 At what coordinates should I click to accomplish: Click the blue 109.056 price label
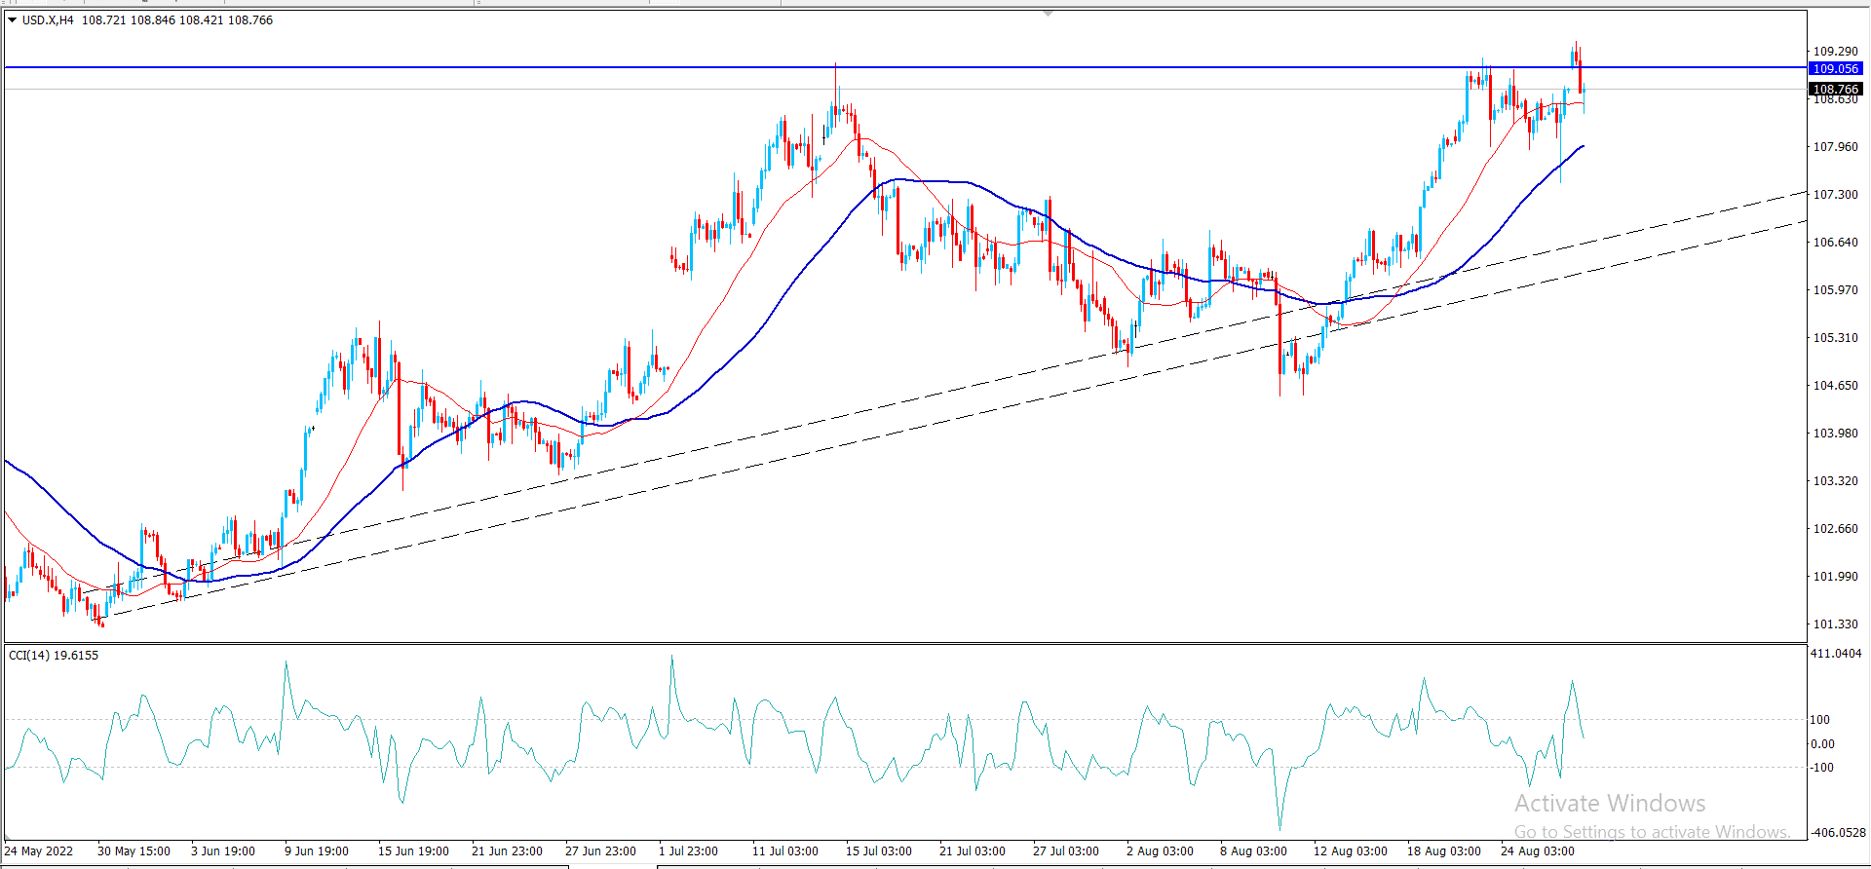[1835, 69]
